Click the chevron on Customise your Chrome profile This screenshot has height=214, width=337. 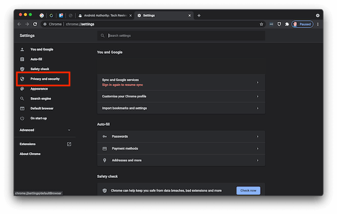tap(257, 97)
